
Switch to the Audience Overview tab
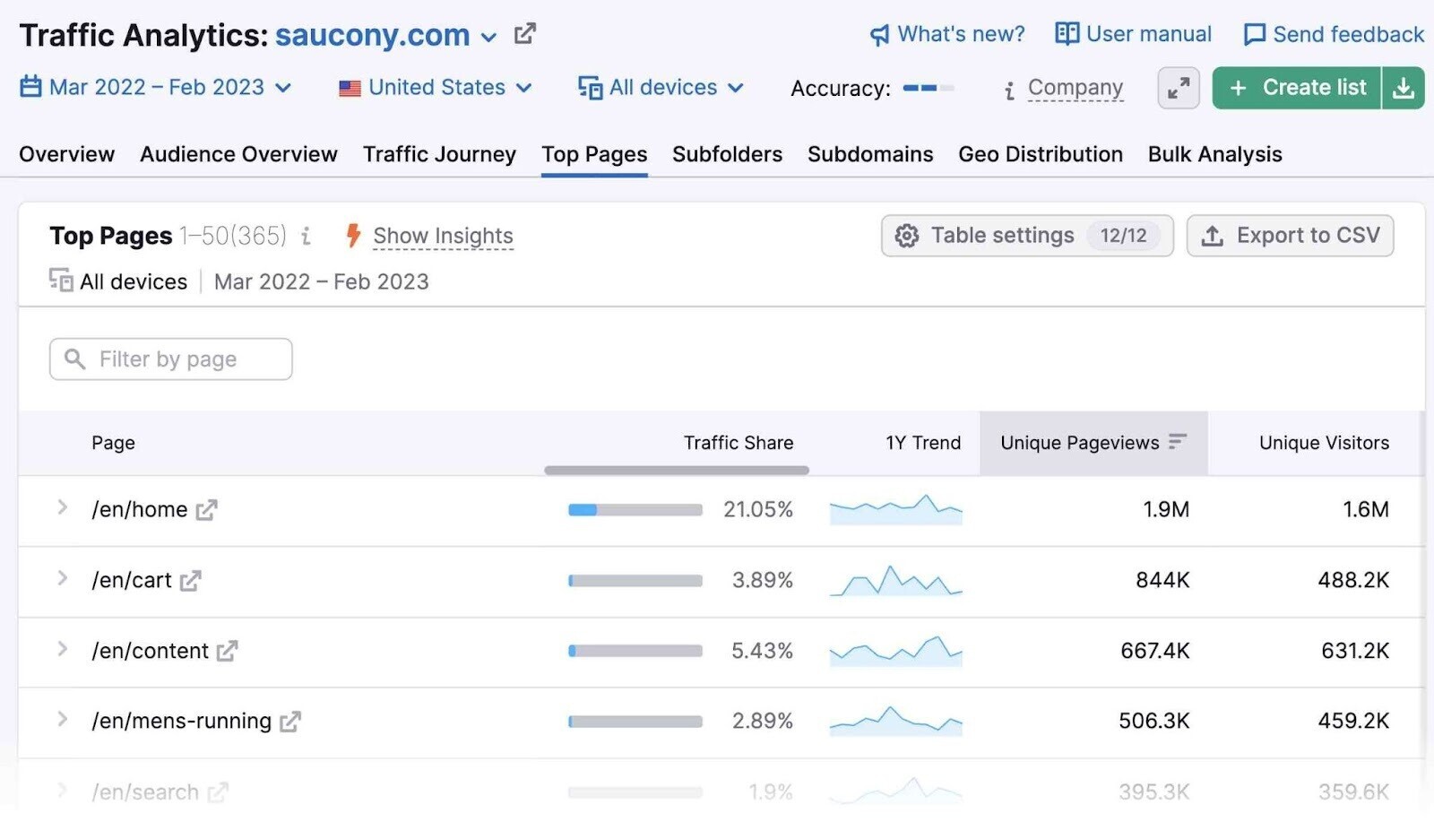click(238, 154)
